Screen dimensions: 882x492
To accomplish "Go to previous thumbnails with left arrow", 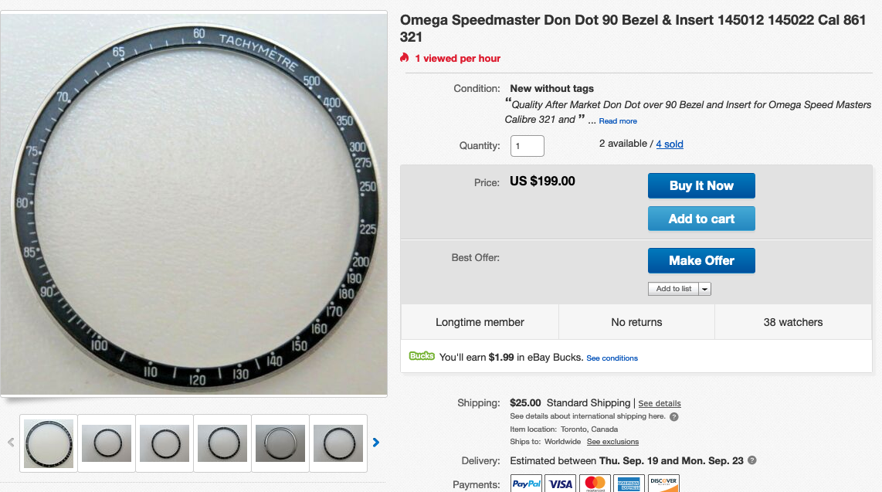I will (11, 443).
